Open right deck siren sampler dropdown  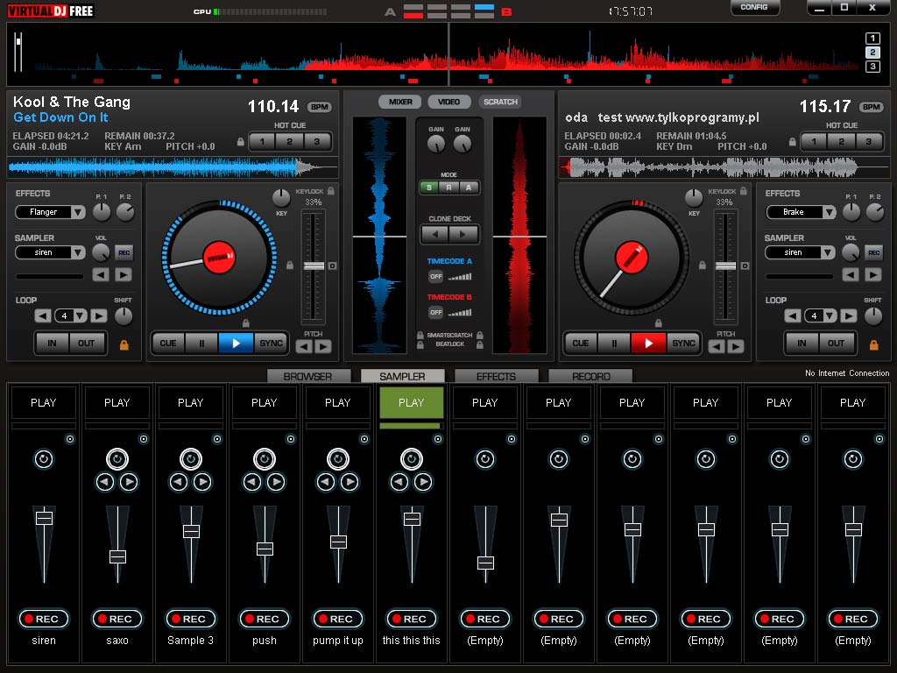click(829, 252)
